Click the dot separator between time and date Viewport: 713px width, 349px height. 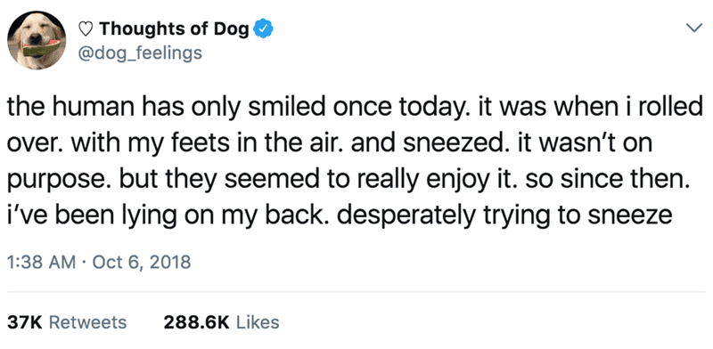pyautogui.click(x=85, y=264)
